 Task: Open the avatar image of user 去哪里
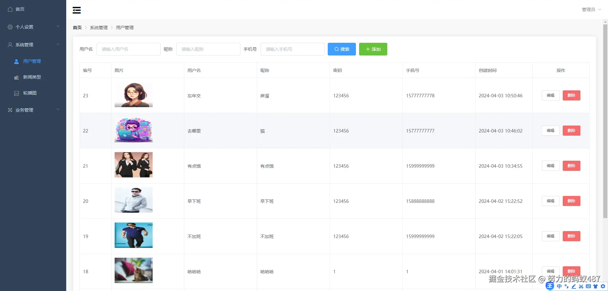pos(134,130)
